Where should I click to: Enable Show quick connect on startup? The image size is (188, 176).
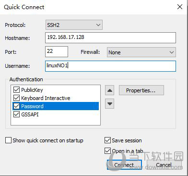tap(8, 140)
